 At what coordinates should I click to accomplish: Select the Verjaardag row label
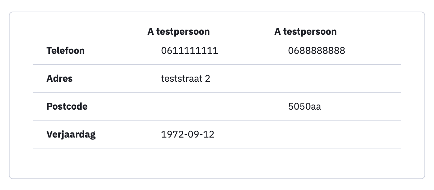[71, 134]
